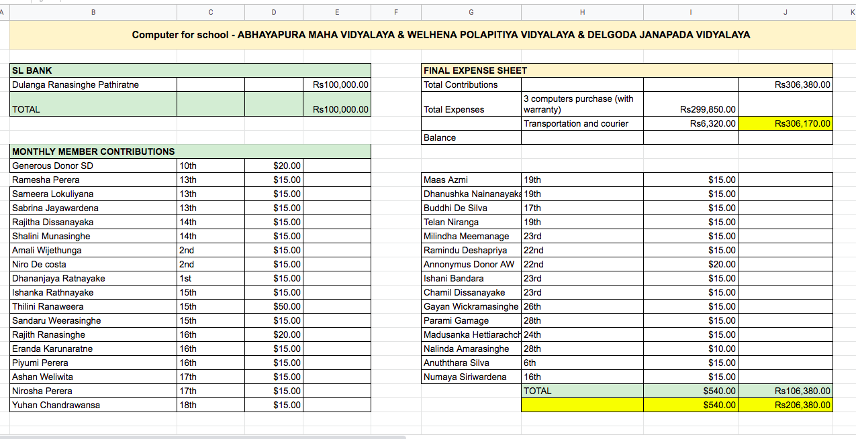This screenshot has width=856, height=439.
Task: Click 'Piyumi Perera' cell
Action: (93, 363)
